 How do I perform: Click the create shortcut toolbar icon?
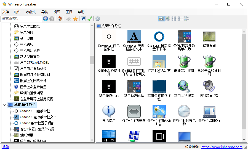coord(83,19)
